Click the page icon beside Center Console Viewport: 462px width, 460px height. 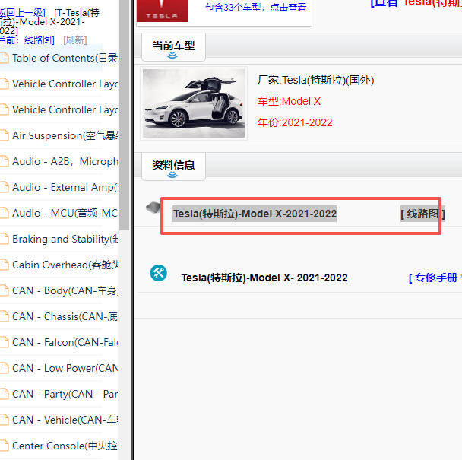[4, 446]
